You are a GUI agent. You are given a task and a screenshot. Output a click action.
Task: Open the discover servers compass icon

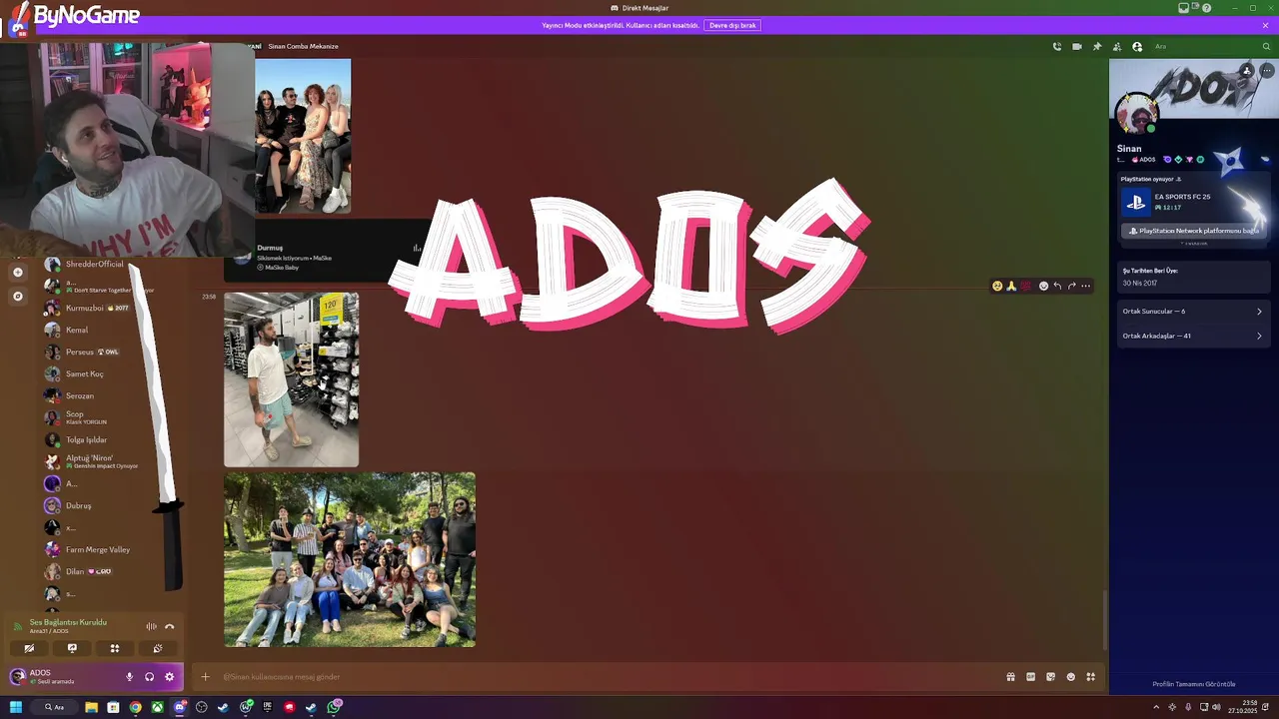[x=17, y=296]
